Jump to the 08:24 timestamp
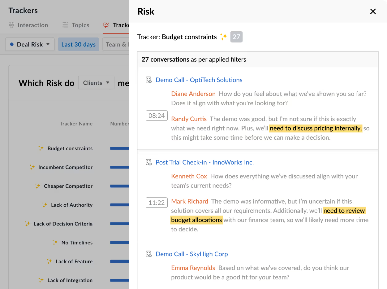Viewport: 387px width, 289px height. [x=157, y=116]
